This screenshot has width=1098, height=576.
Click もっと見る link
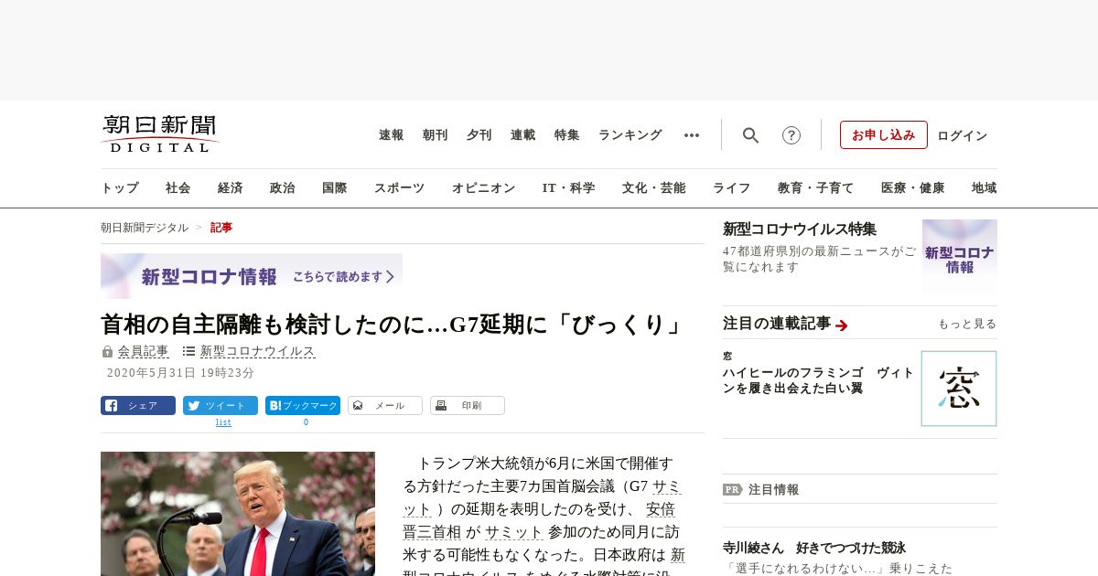pyautogui.click(x=967, y=324)
